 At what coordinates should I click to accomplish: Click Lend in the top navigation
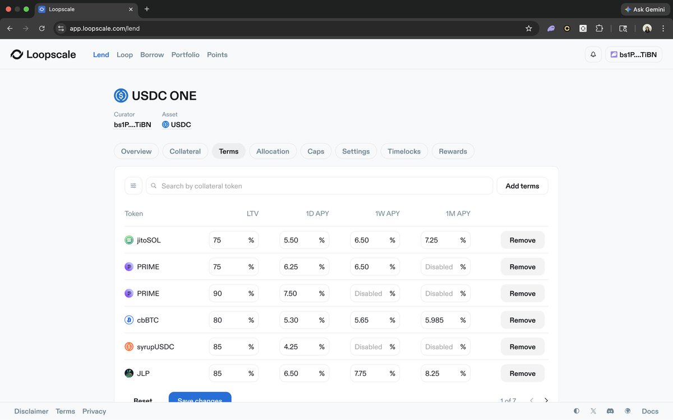101,55
